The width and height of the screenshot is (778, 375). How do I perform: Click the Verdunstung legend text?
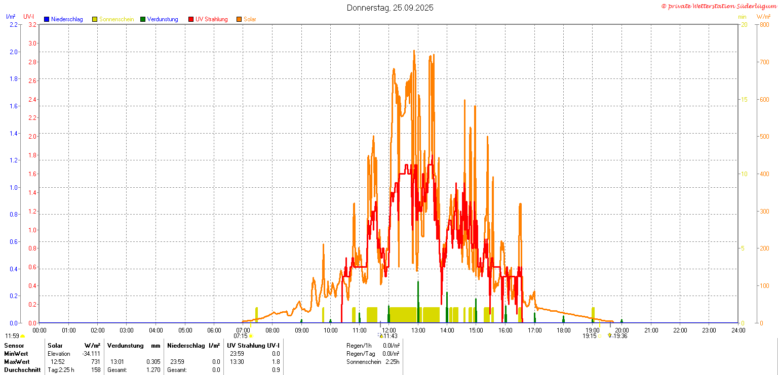coord(163,19)
